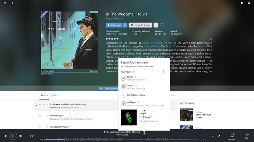This screenshot has width=254, height=142.
Task: Open HQPlayer zone selector in footer
Action: tap(232, 136)
